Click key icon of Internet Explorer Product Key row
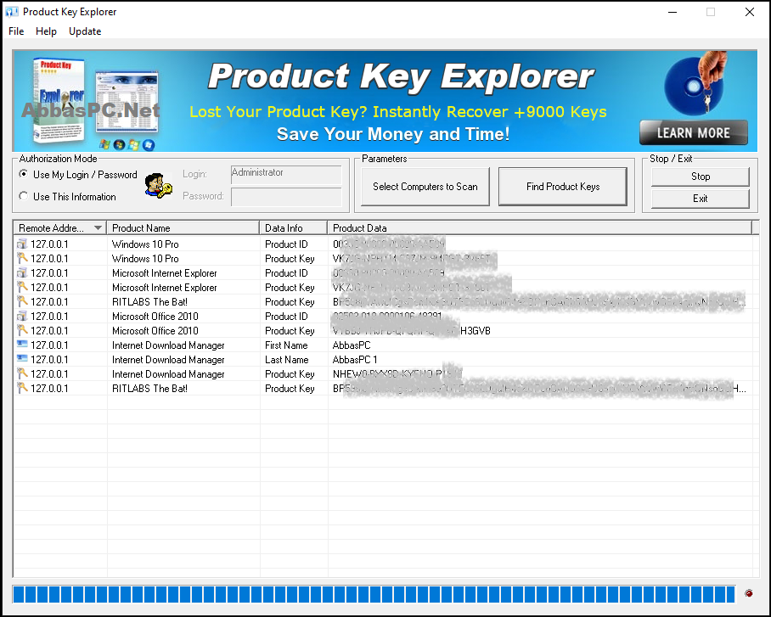Viewport: 771px width, 617px height. pos(22,288)
